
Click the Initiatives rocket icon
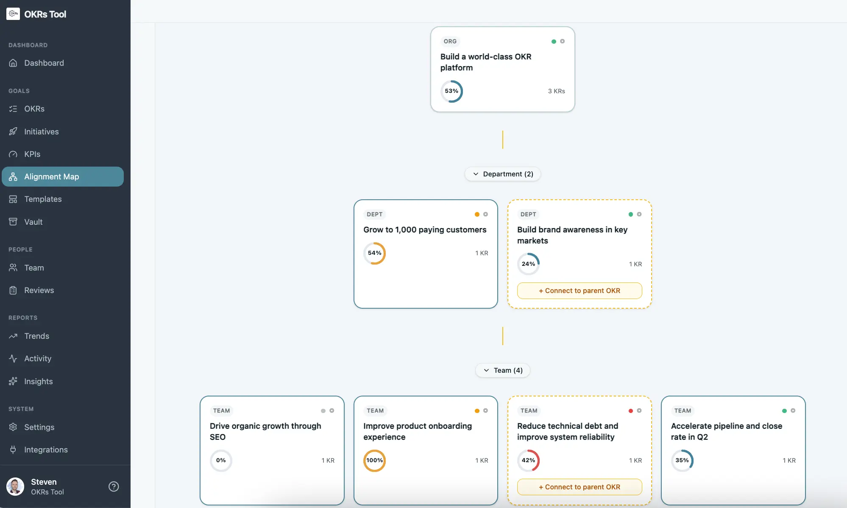pos(13,131)
